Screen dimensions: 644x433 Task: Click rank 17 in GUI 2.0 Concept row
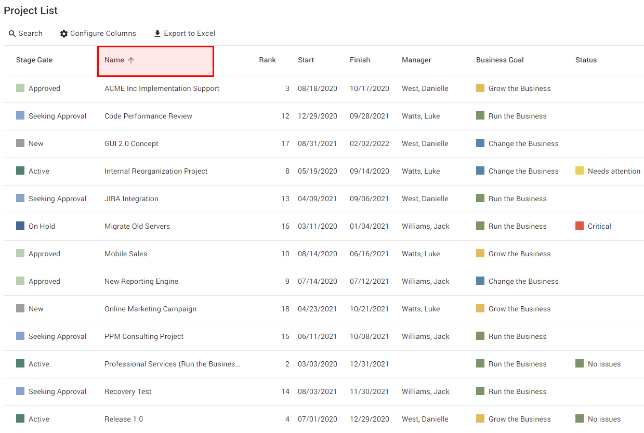285,144
